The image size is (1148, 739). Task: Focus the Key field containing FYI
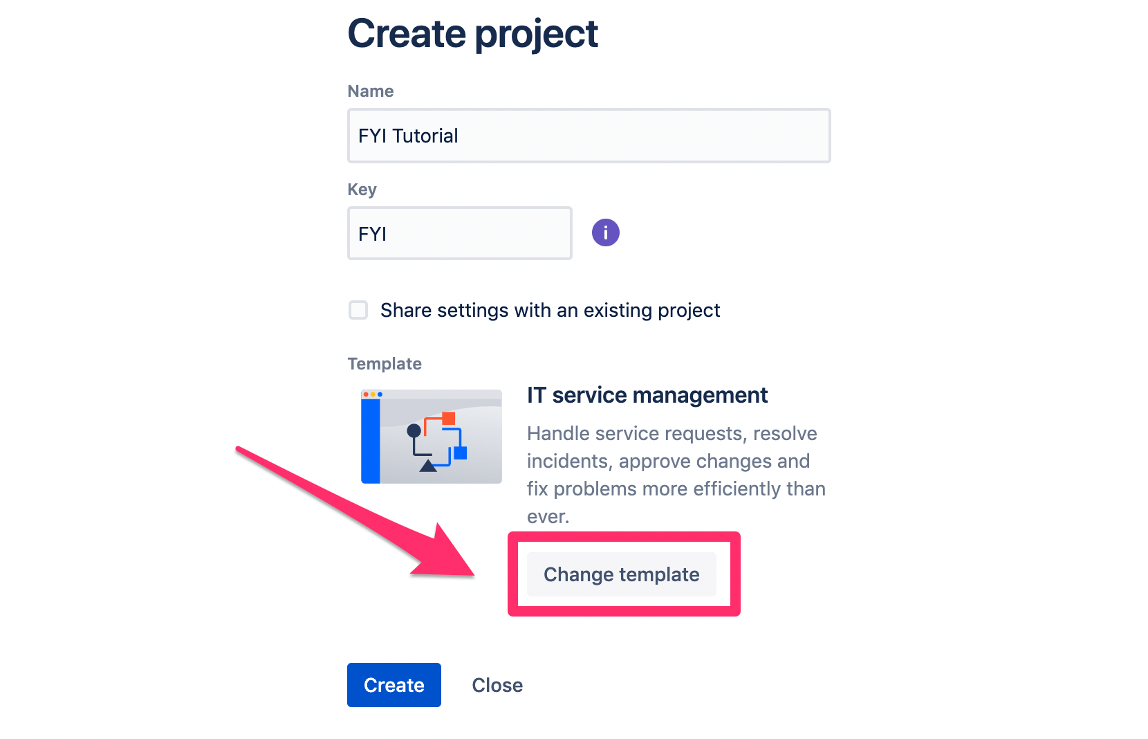tap(460, 233)
